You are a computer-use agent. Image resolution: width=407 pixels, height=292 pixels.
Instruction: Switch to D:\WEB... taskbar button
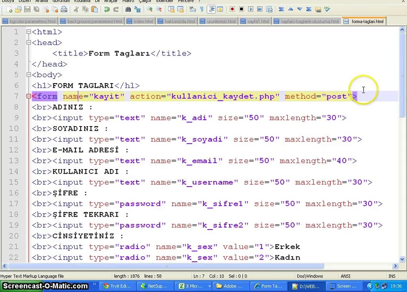[306, 286]
